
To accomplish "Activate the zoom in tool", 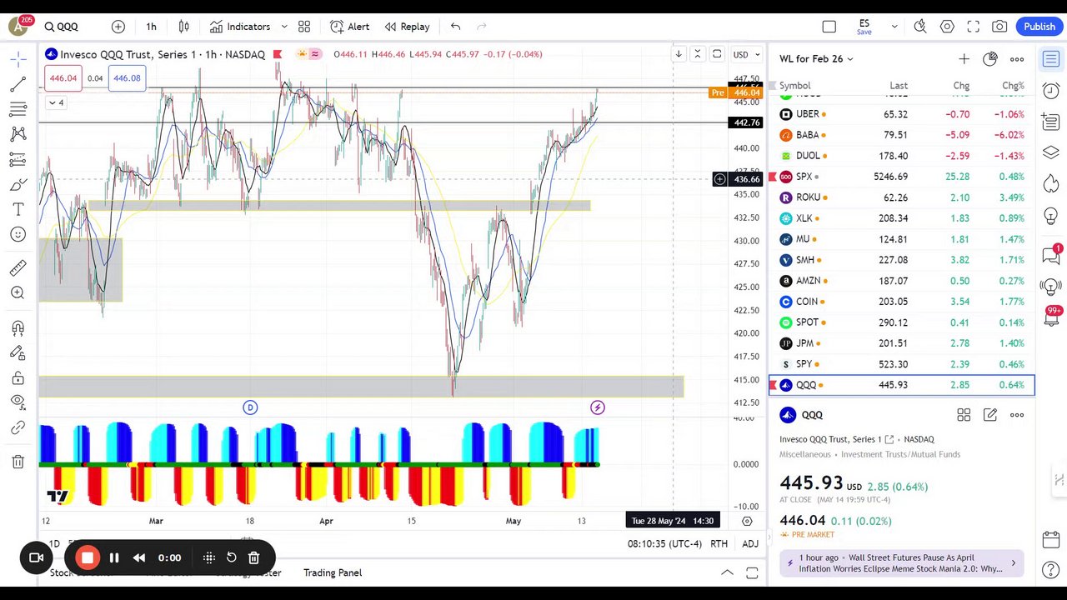I will point(18,292).
